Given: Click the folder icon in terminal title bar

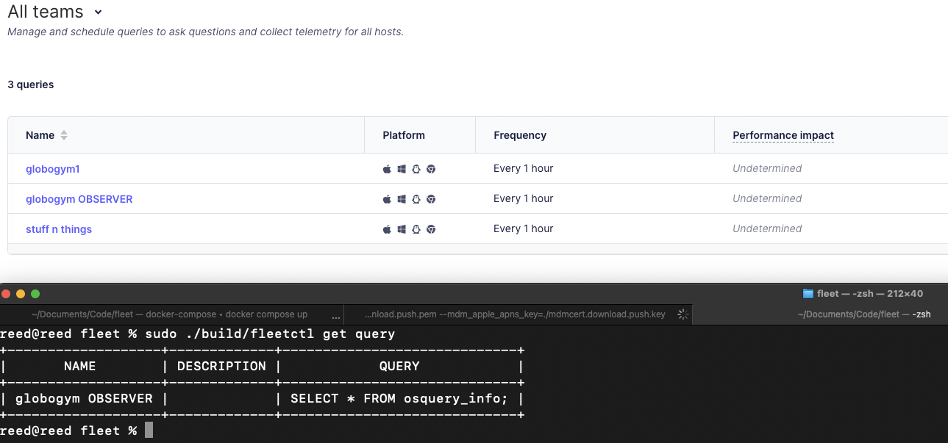Looking at the screenshot, I should (808, 294).
